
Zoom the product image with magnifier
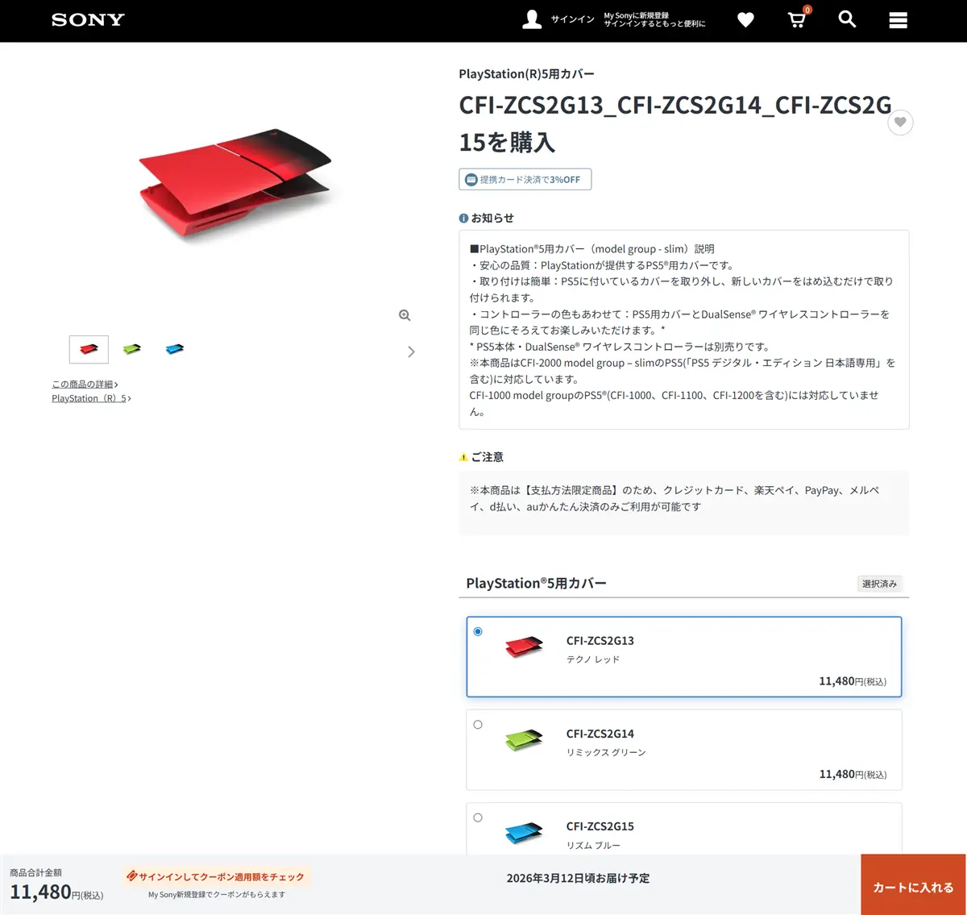[405, 315]
